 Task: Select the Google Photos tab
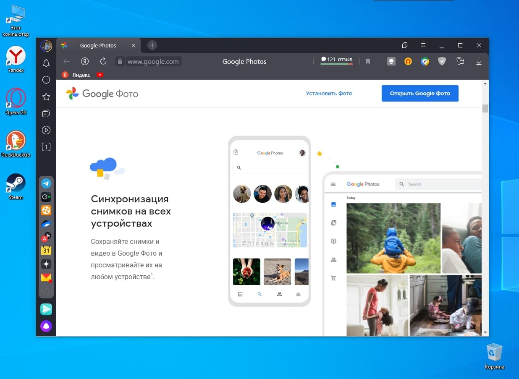[98, 45]
